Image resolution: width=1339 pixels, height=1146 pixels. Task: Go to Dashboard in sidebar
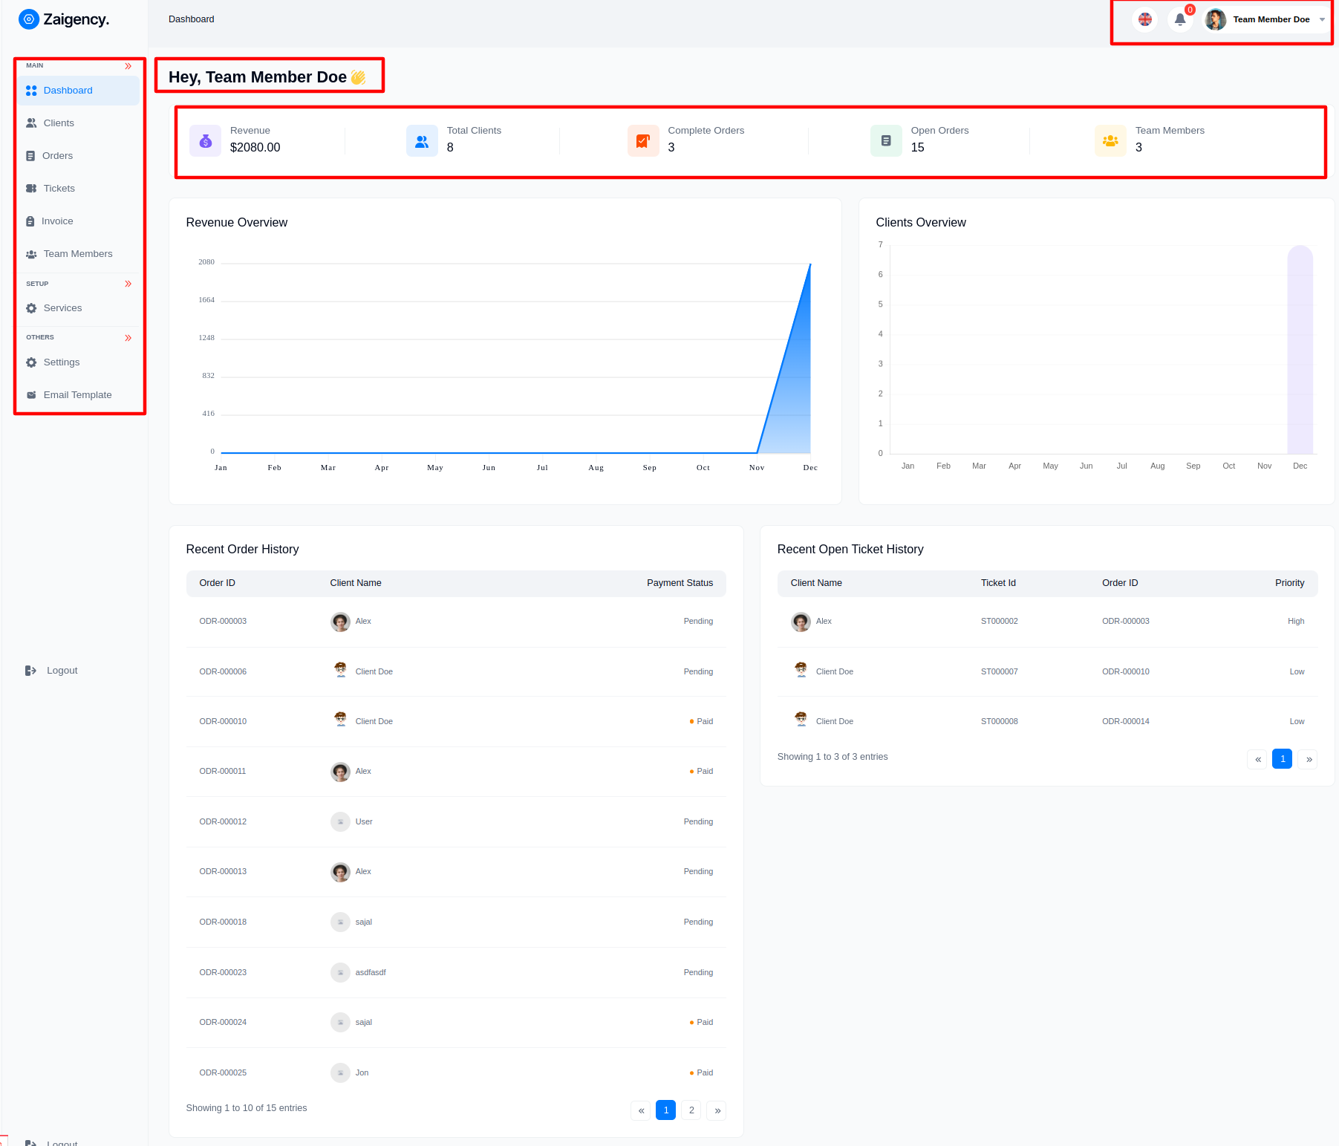pos(78,91)
